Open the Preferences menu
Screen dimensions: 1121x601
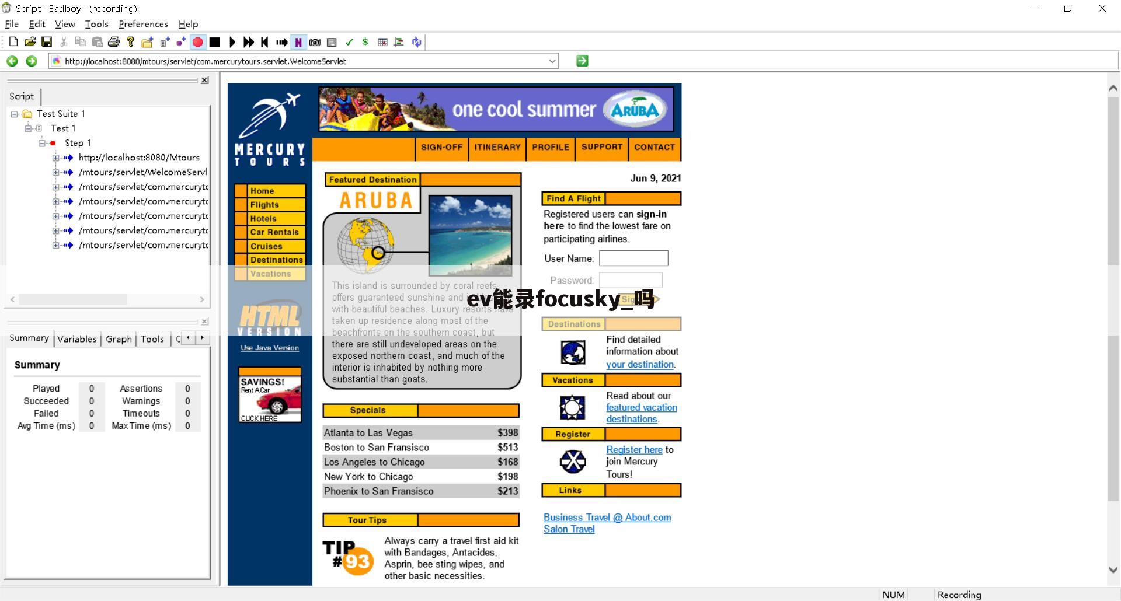point(143,24)
